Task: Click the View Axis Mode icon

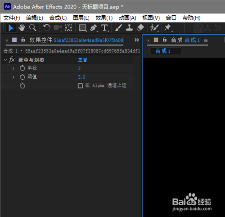Action: pyautogui.click(x=218, y=28)
